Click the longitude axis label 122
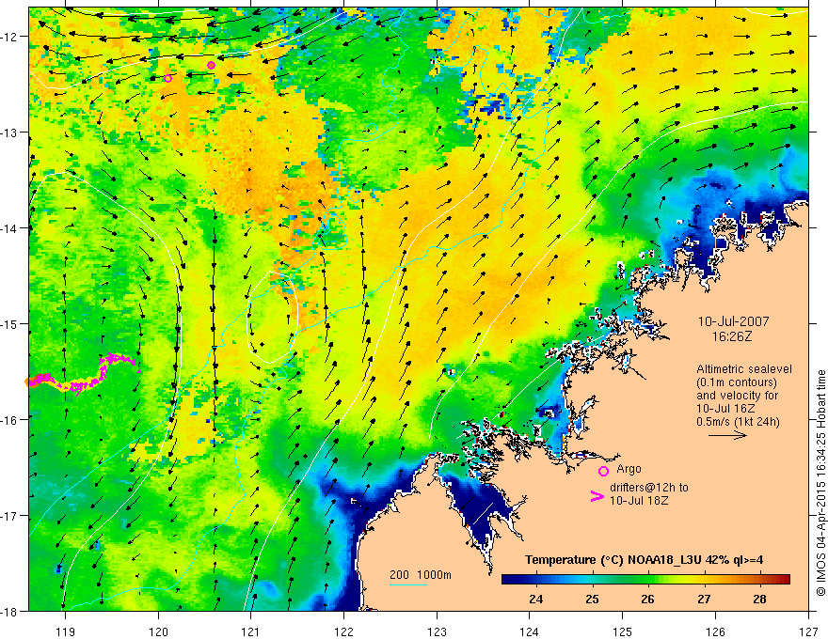Viewport: 828px width, 639px height. tap(343, 631)
